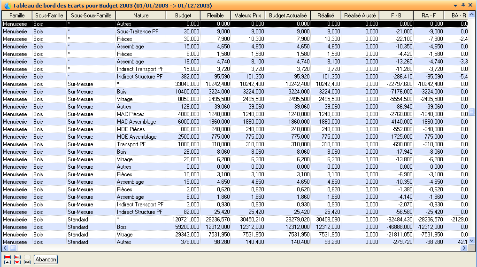Image resolution: width=477 pixels, height=267 pixels.
Task: Click the red flag with down-arrow icon
Action: tap(17, 259)
